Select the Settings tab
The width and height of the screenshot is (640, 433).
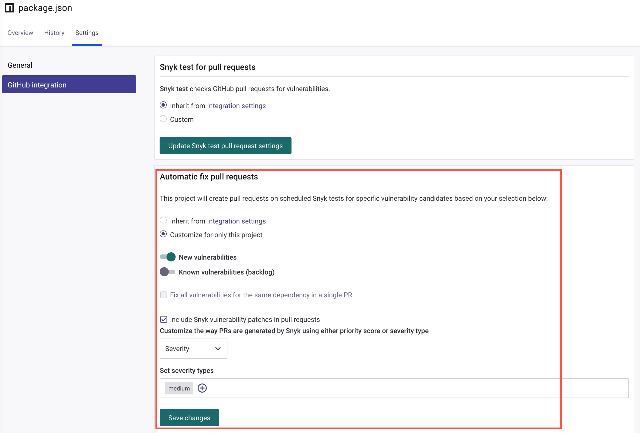pyautogui.click(x=87, y=33)
